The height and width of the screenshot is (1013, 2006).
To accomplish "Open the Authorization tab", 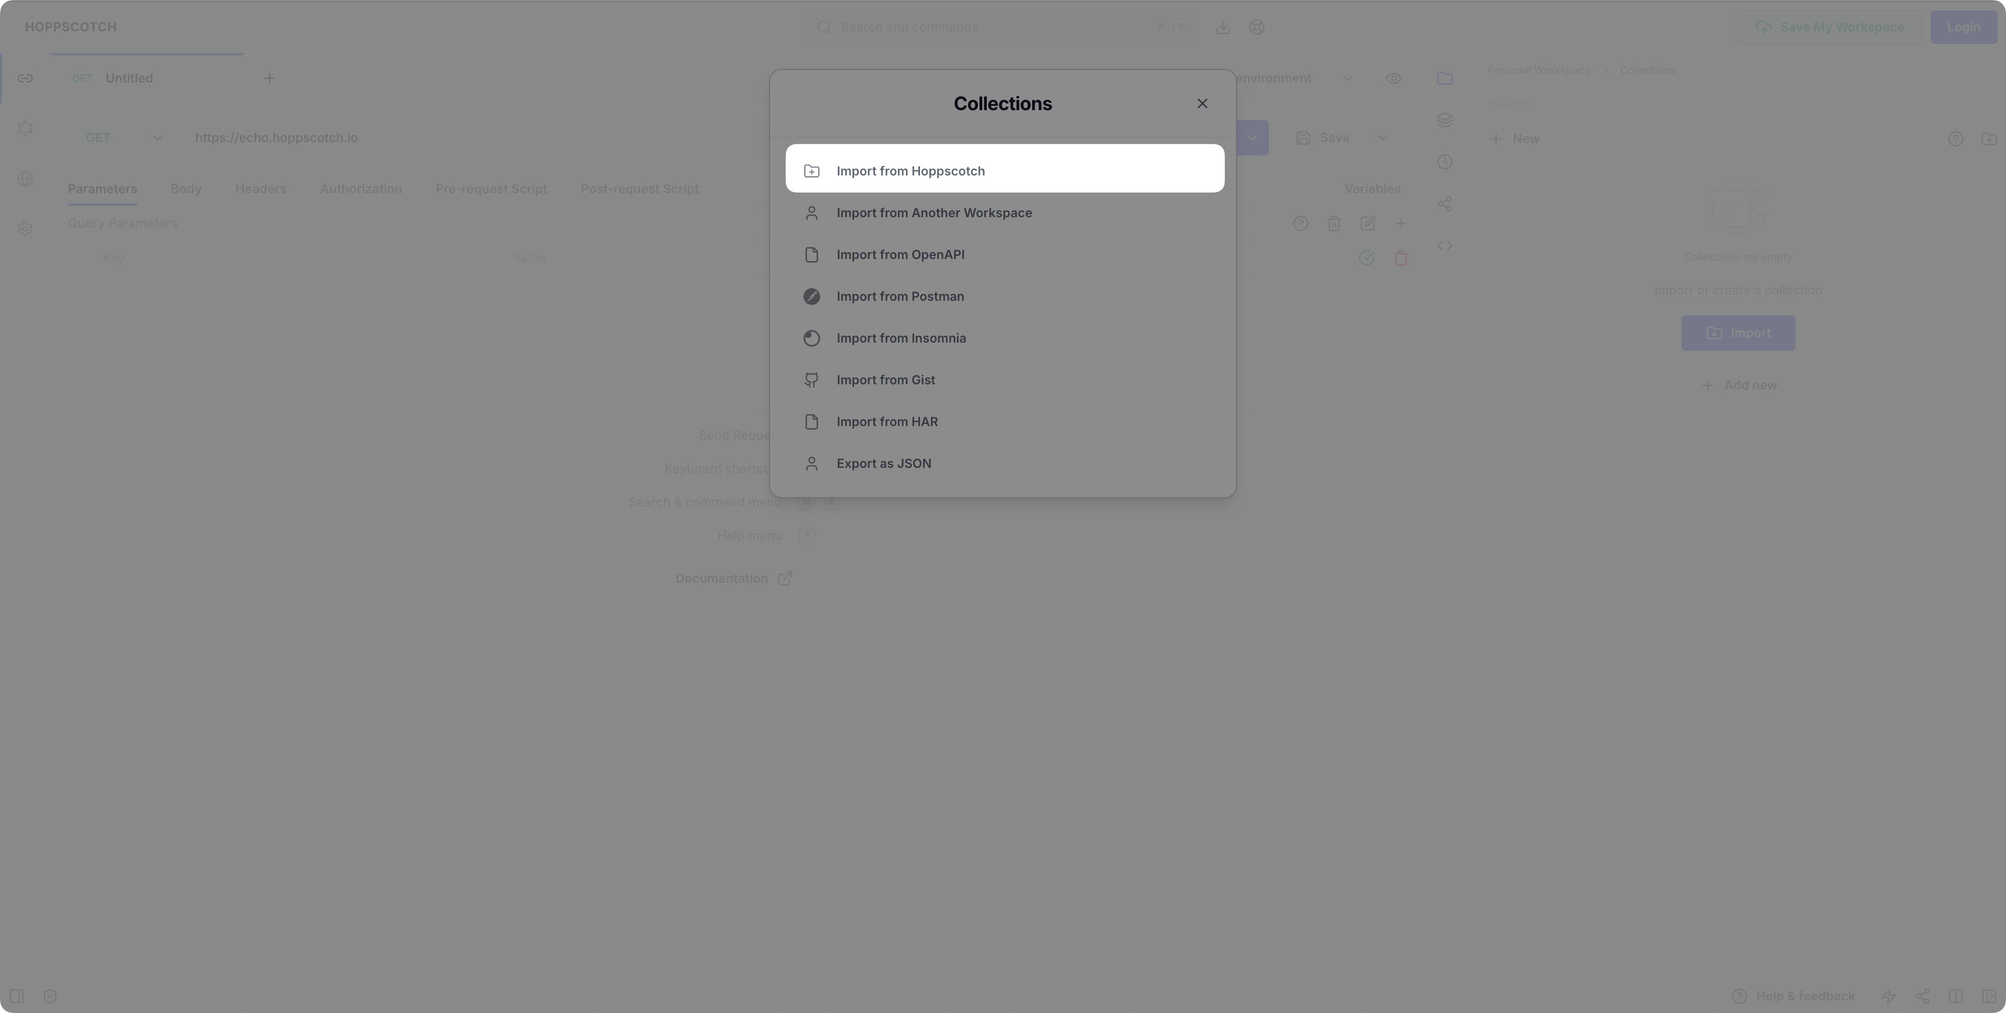I will (360, 189).
